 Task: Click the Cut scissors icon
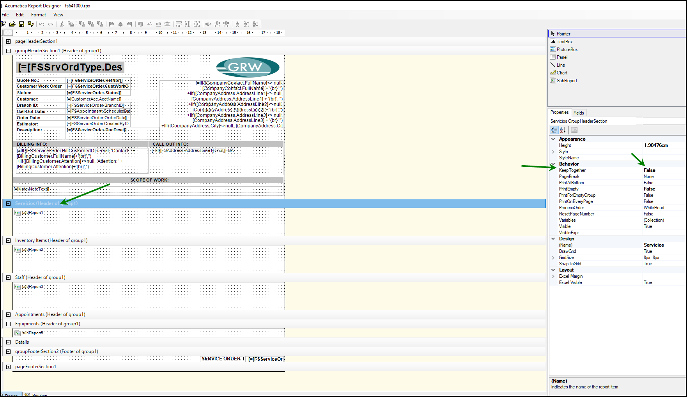[x=62, y=24]
